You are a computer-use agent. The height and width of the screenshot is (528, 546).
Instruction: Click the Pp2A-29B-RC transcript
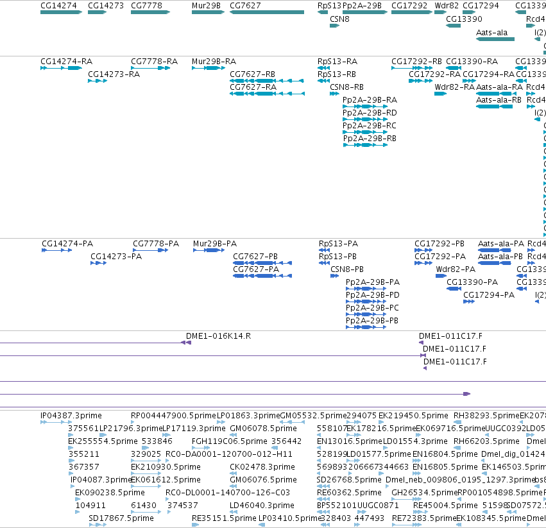pos(365,132)
